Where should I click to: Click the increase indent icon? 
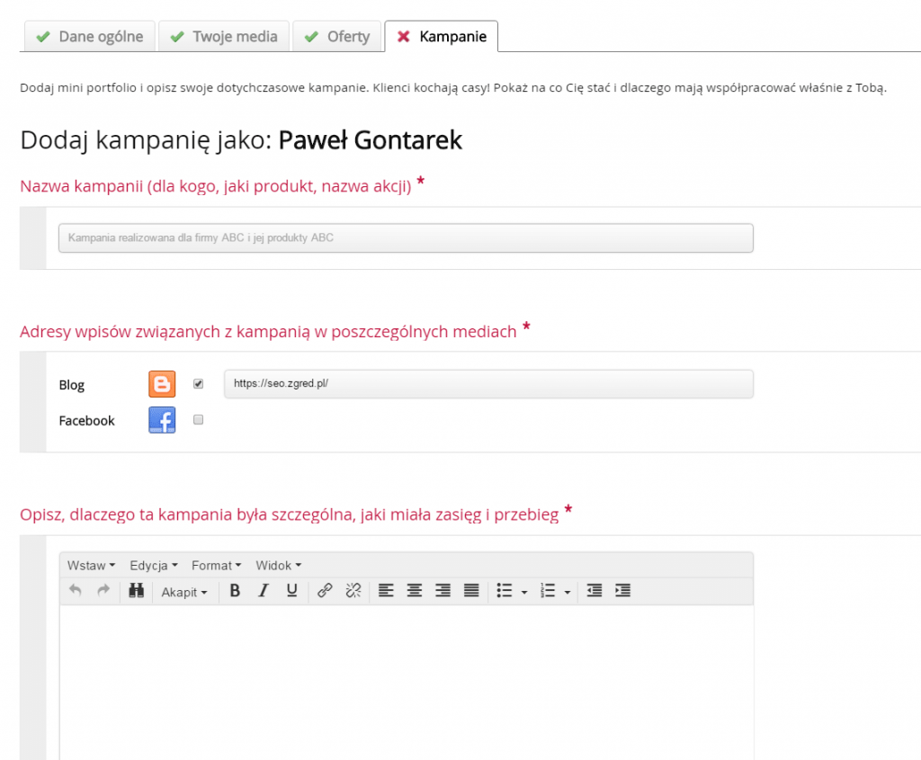[622, 591]
